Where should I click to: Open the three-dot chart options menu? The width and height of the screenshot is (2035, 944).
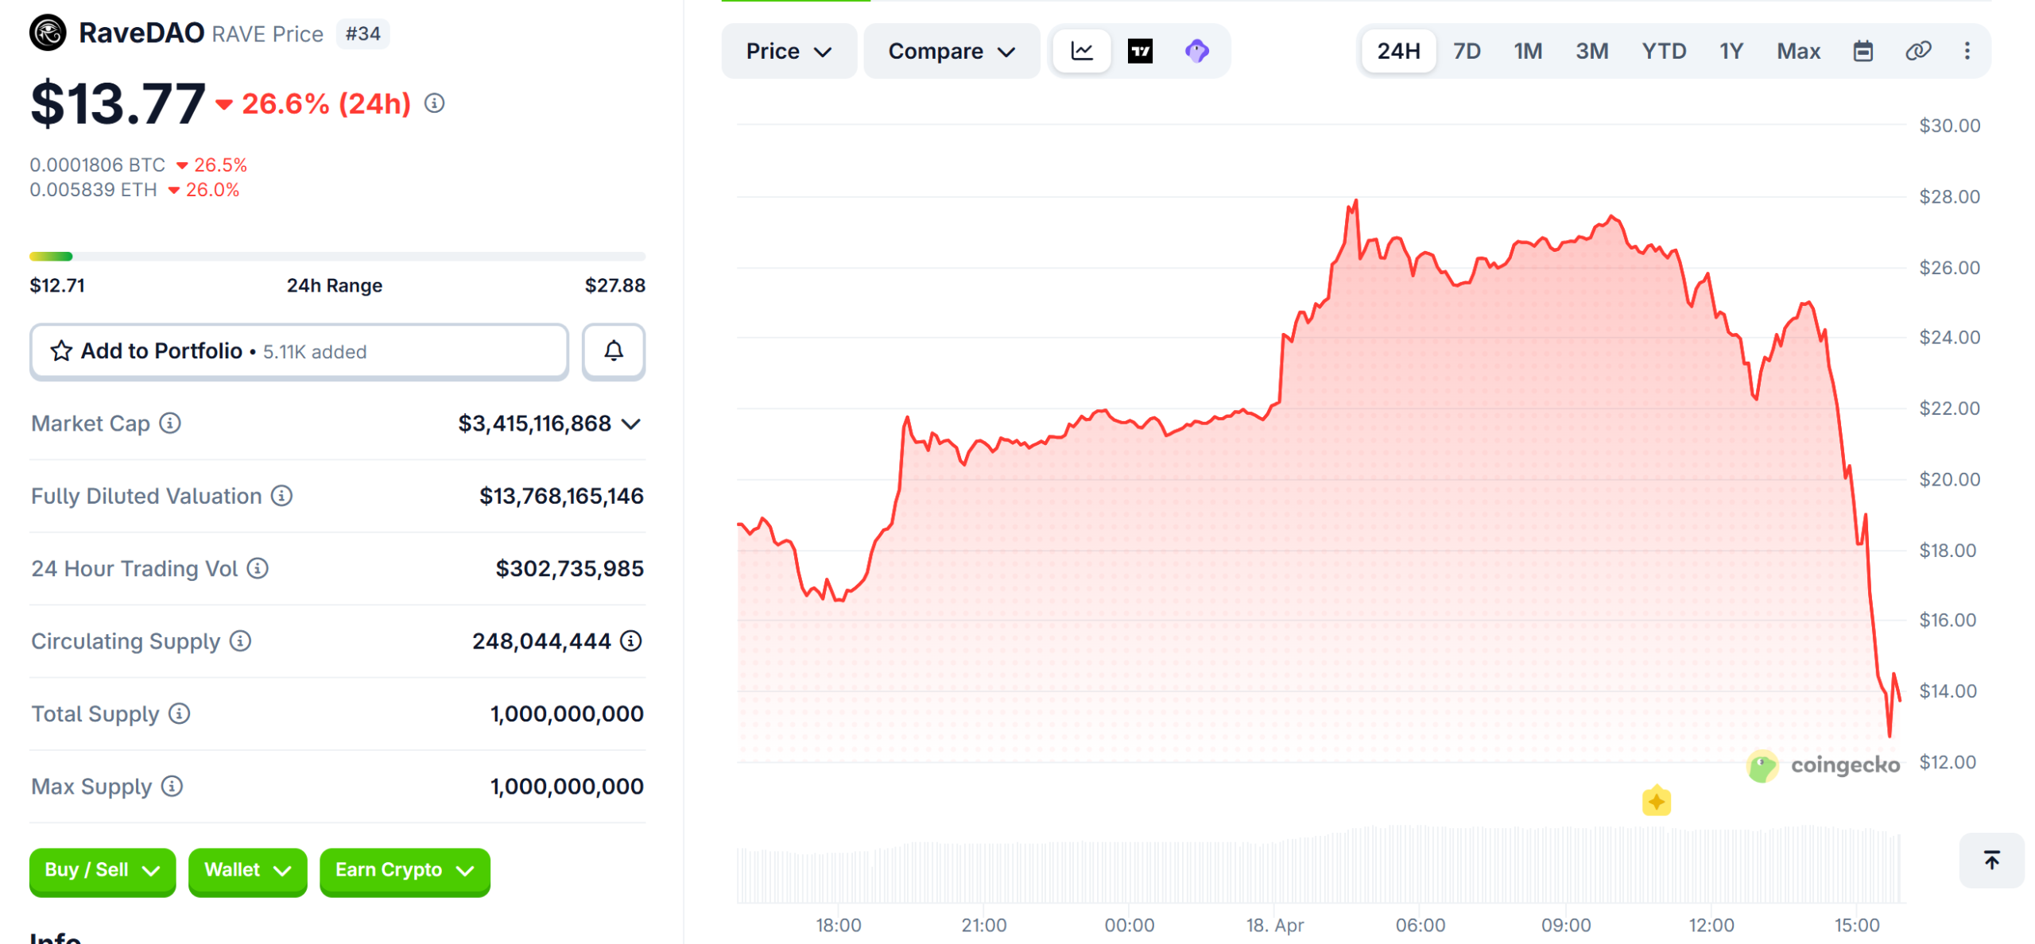(x=1967, y=50)
